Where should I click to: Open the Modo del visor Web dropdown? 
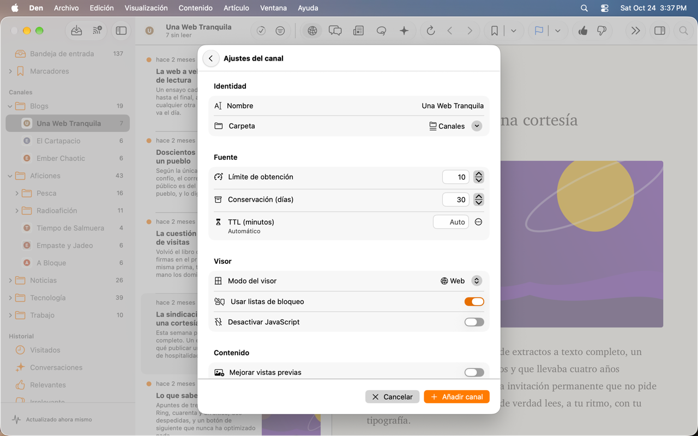point(461,281)
